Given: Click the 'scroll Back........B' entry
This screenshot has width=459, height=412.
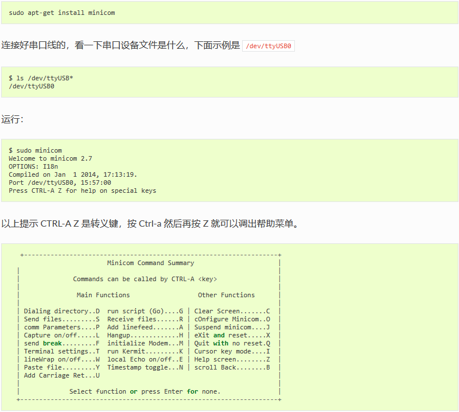Looking at the screenshot, I should tap(232, 367).
